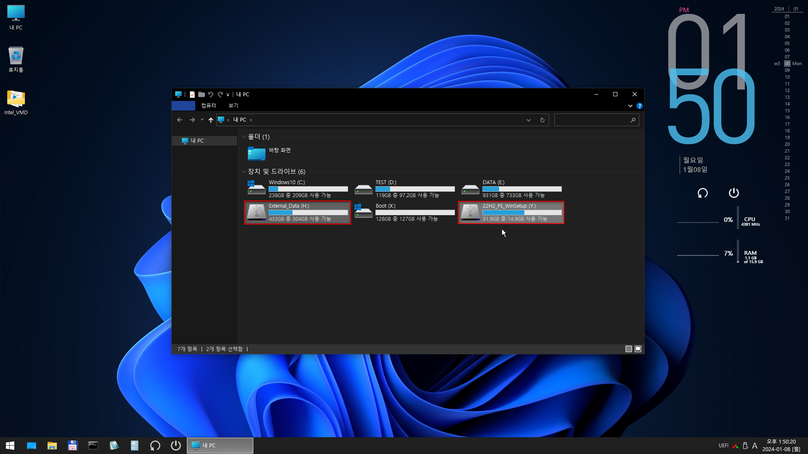The height and width of the screenshot is (454, 808).
Task: Open the Windows10 (C:) drive
Action: 298,189
